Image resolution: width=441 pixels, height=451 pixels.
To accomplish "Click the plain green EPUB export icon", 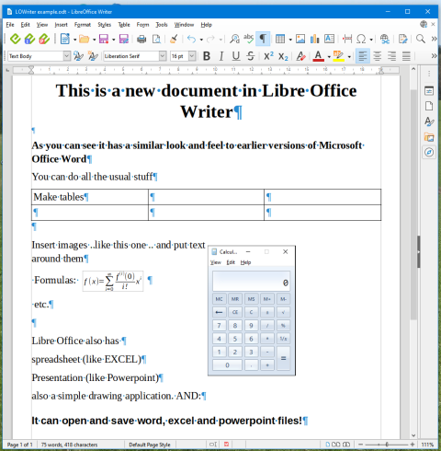I will [15, 39].
